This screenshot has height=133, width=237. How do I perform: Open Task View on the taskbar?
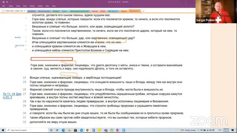tap(57, 130)
